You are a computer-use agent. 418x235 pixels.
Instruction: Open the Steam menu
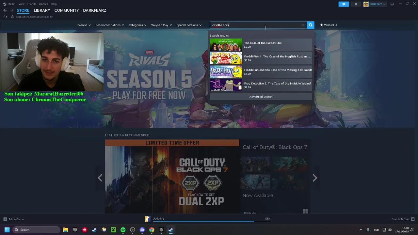pyautogui.click(x=11, y=4)
